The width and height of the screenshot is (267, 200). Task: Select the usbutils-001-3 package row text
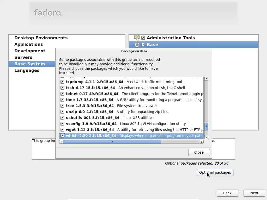point(110,118)
